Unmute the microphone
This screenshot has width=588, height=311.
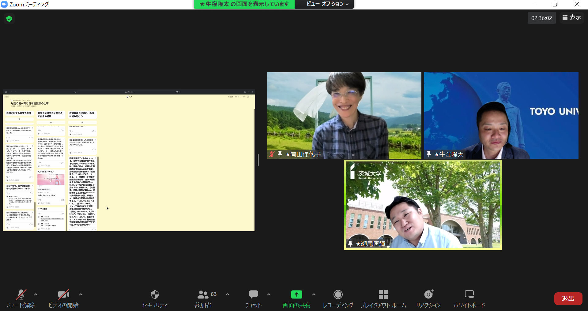click(21, 295)
